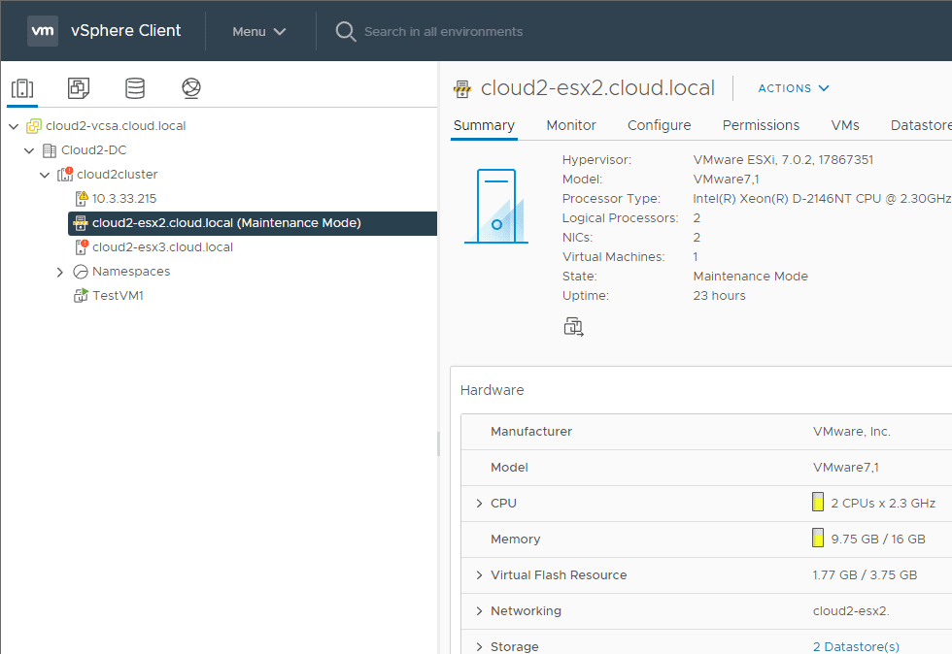Click the Memory usage yellow indicator
Viewport: 952px width, 654px height.
click(818, 539)
